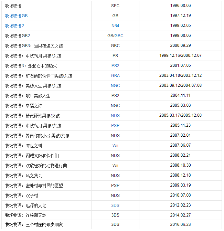Click PSP link in the 2005.11.23 row
224x231 pixels.
[115, 126]
